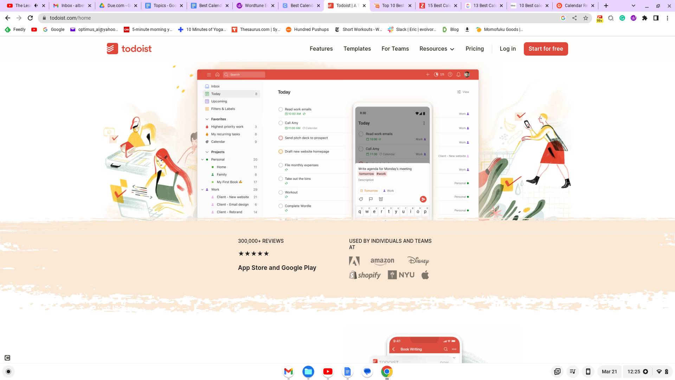Click the search bar icon in app
This screenshot has width=675, height=380.
226,75
